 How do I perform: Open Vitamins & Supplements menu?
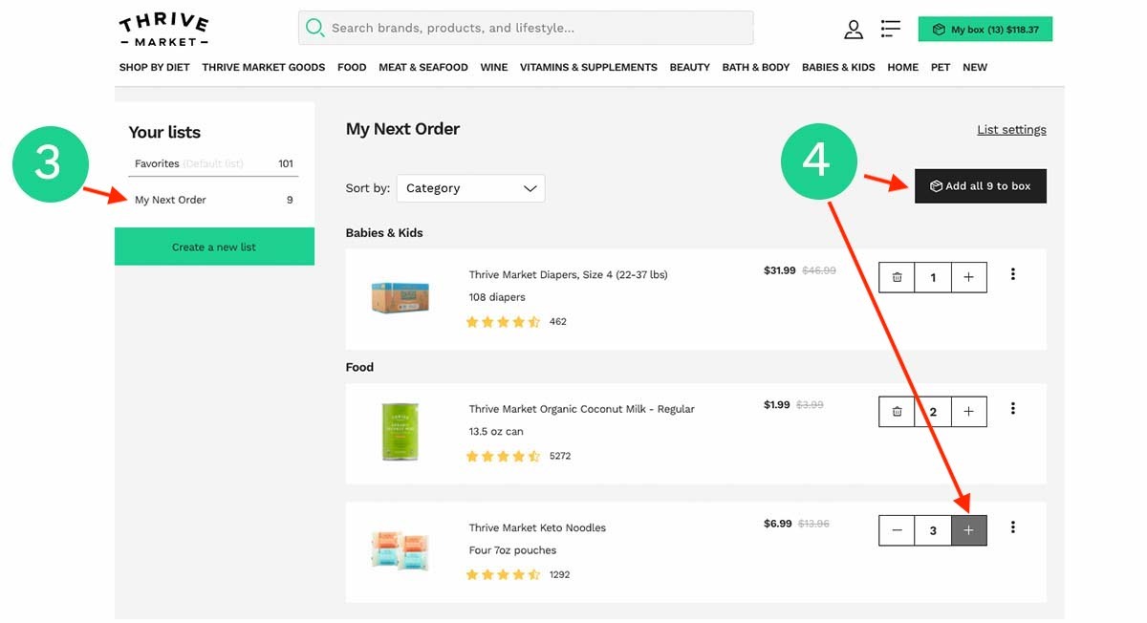coord(589,67)
